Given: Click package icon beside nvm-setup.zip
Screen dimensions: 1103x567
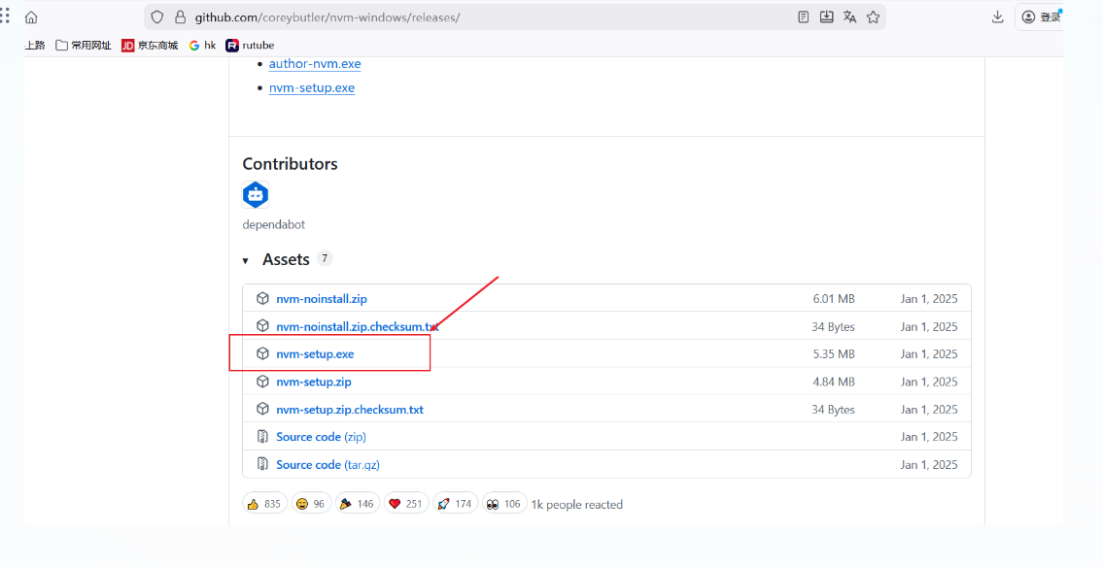Looking at the screenshot, I should pos(262,382).
